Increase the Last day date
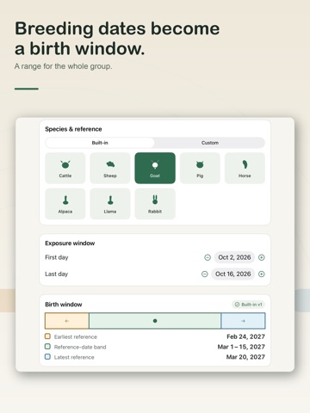Screen dimensions: 310x413 [x=261, y=274]
